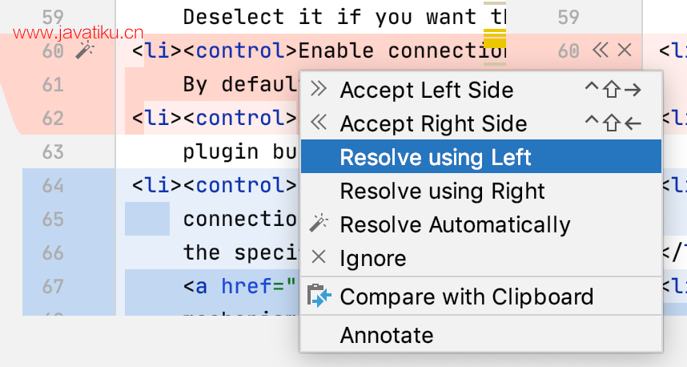Click the clipboard compare icon in menu
The height and width of the screenshot is (367, 687).
tap(319, 296)
